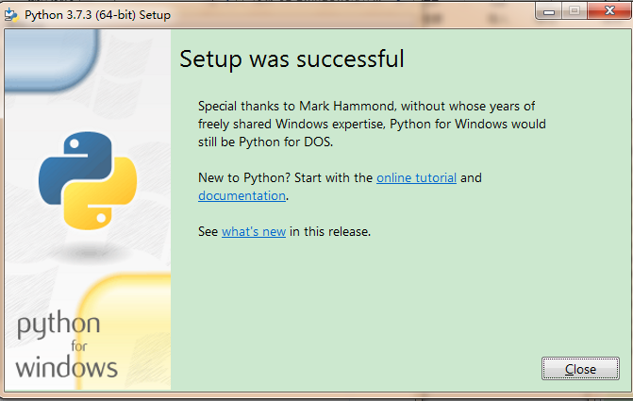Viewport: 633px width, 401px height.
Task: Minimize the Python Setup window
Action: (549, 11)
